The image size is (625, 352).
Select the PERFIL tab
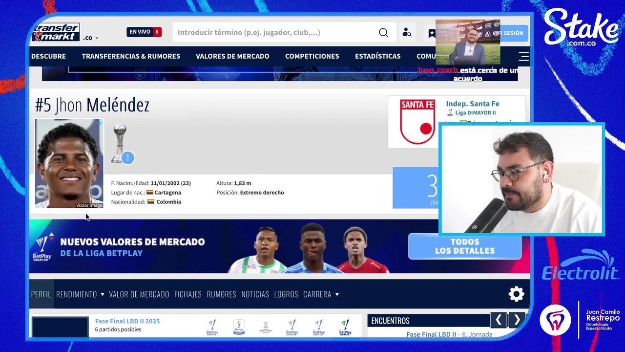click(41, 294)
